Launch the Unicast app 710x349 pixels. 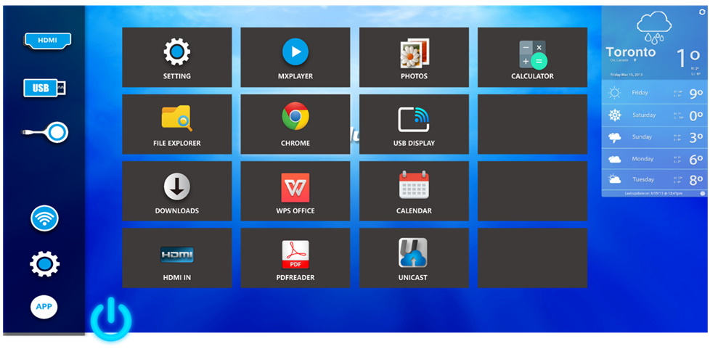tap(414, 258)
